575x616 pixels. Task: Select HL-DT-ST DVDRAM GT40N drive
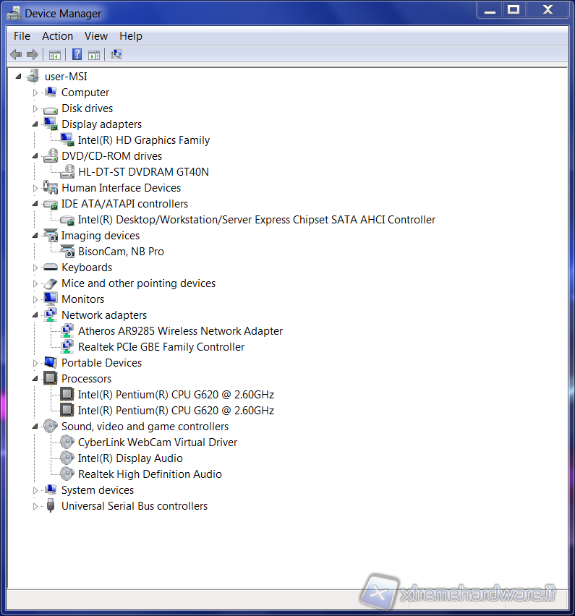click(x=143, y=172)
